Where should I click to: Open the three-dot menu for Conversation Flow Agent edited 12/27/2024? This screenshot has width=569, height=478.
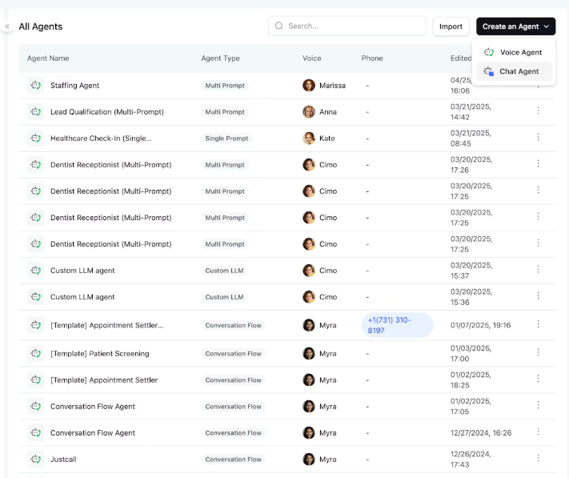coord(538,432)
